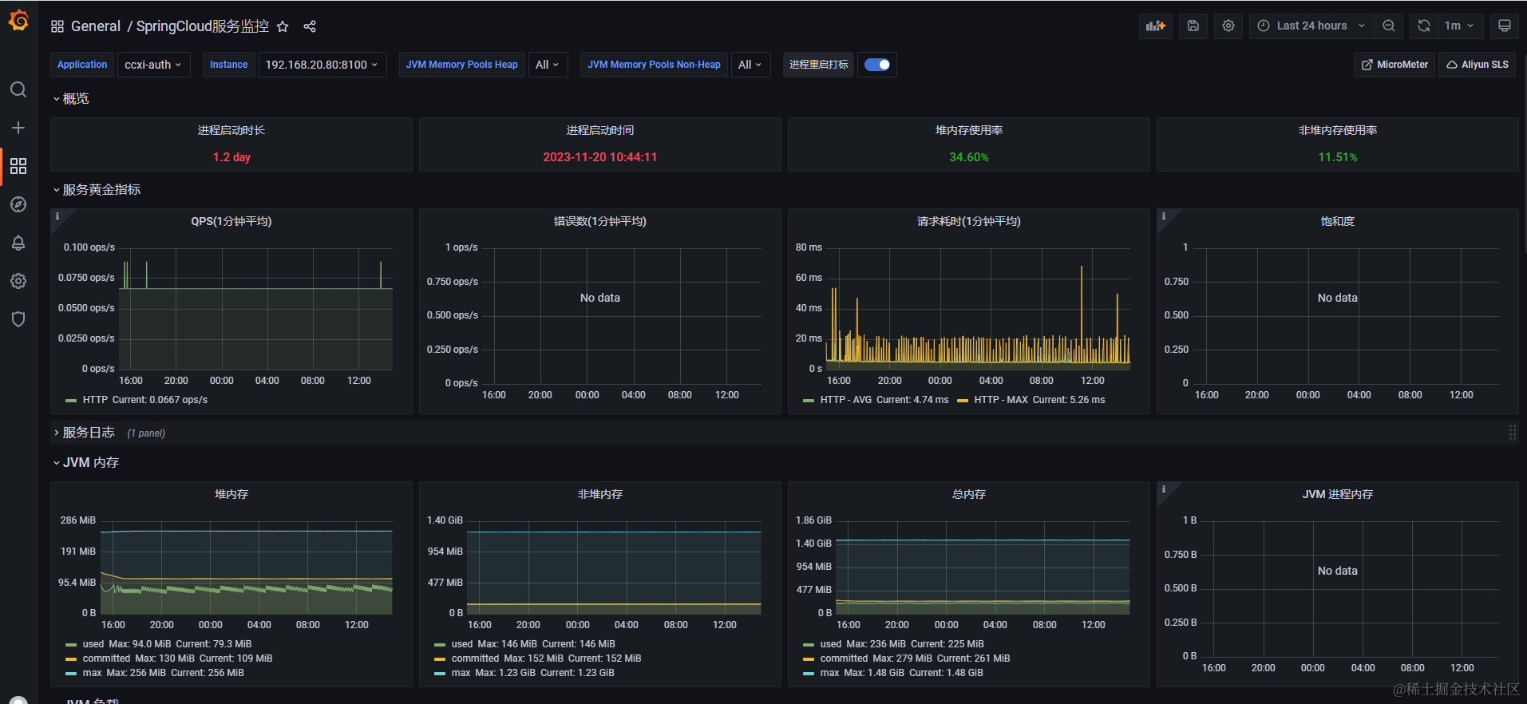Screen dimensions: 1527x704
Task: Click the Add panel icon
Action: [1156, 26]
